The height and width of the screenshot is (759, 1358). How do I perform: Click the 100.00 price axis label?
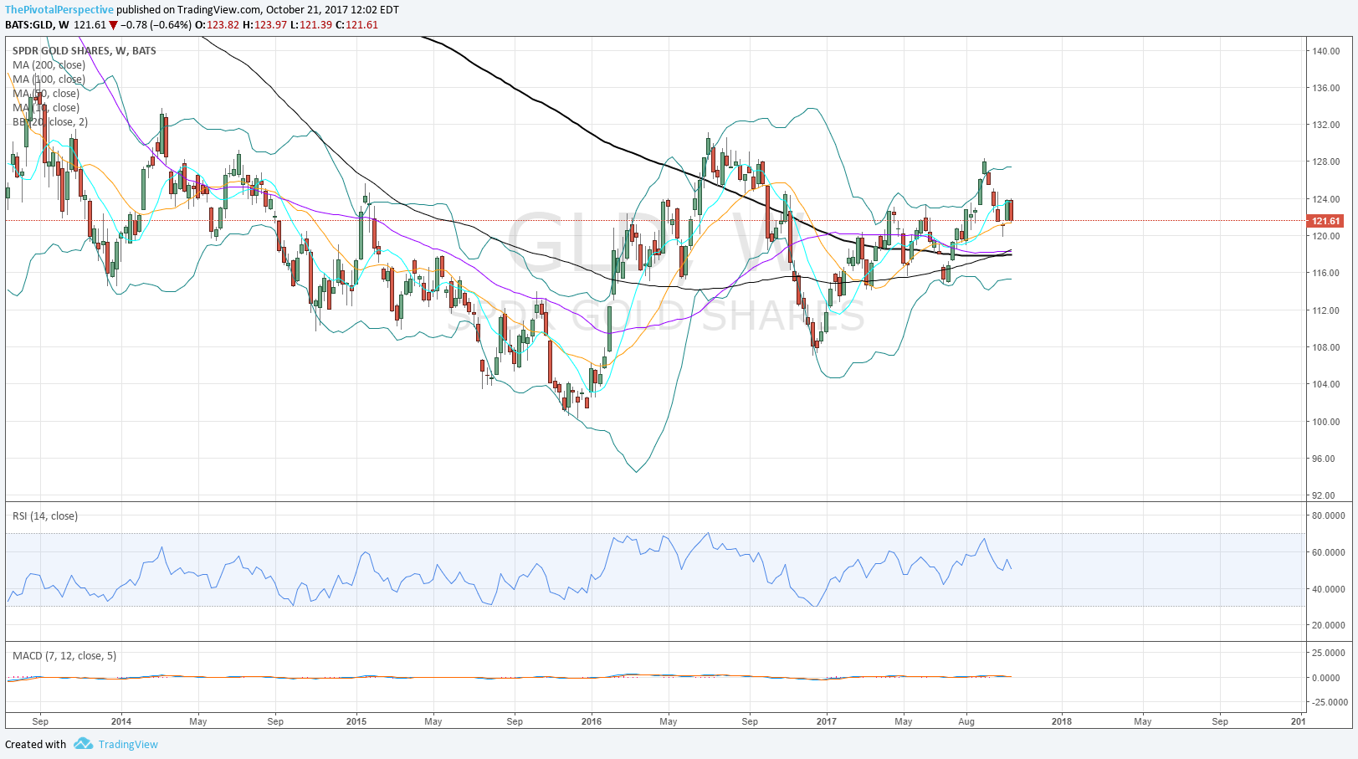(x=1326, y=422)
